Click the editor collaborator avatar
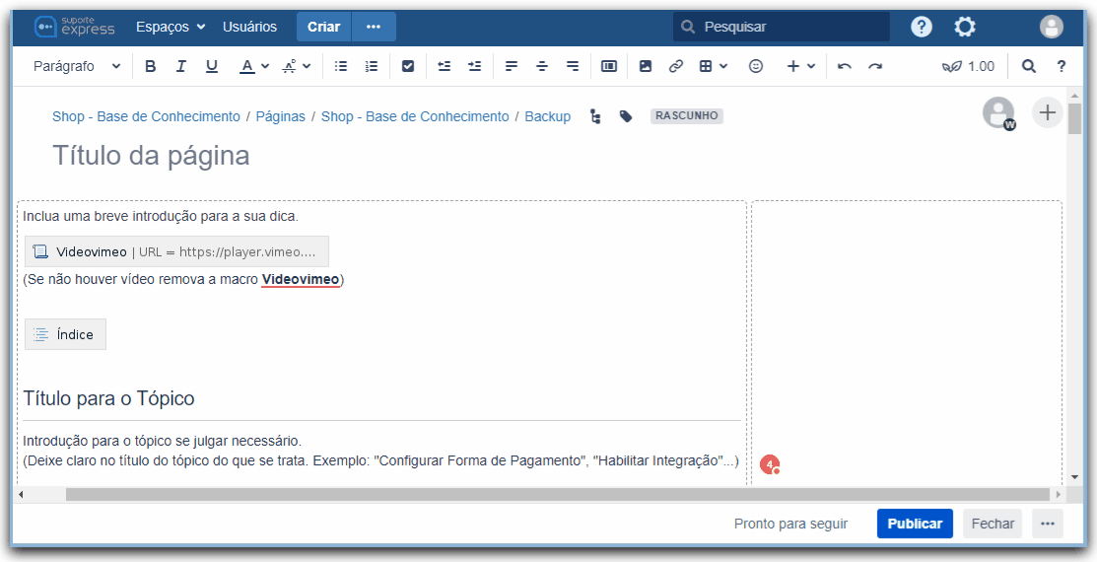Image resolution: width=1097 pixels, height=562 pixels. pyautogui.click(x=998, y=112)
